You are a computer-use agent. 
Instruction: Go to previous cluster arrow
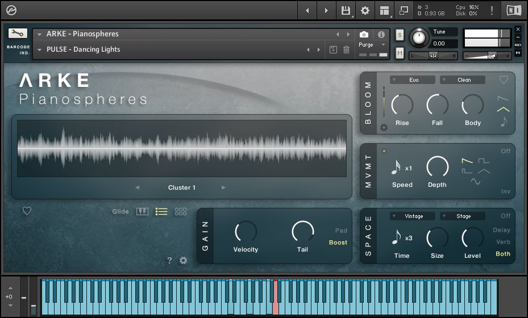coord(138,187)
